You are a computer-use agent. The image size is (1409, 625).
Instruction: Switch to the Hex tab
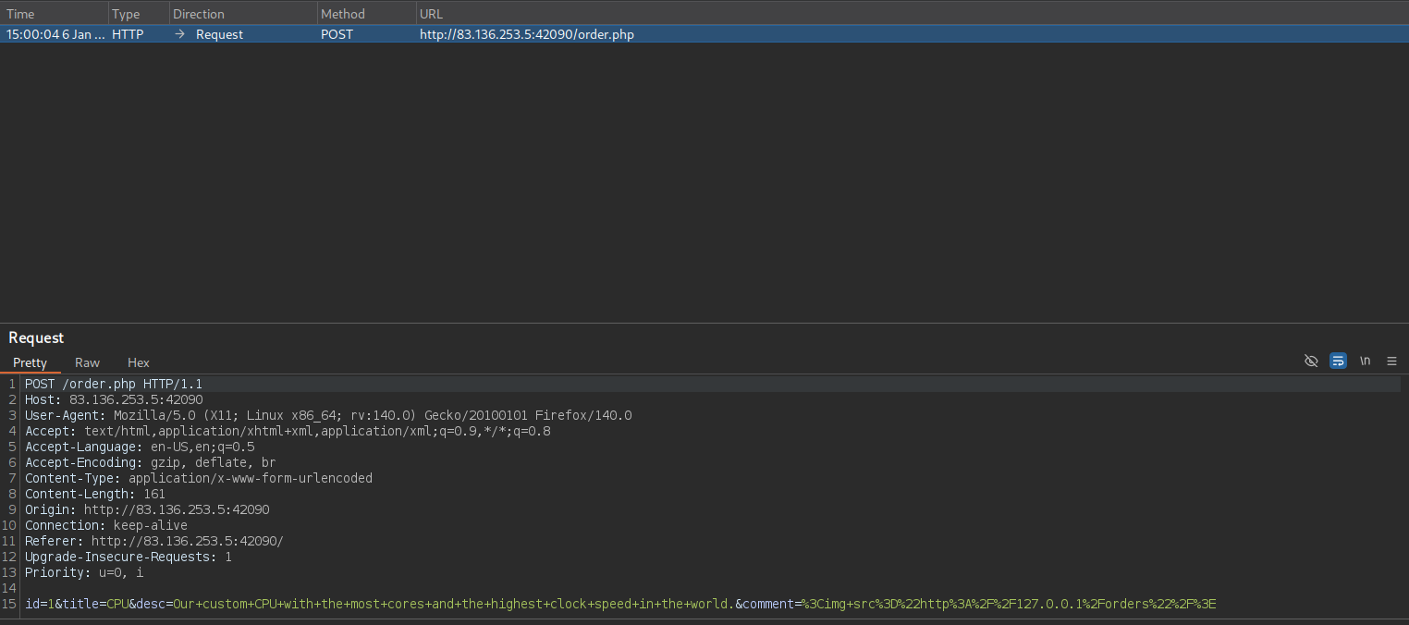138,362
